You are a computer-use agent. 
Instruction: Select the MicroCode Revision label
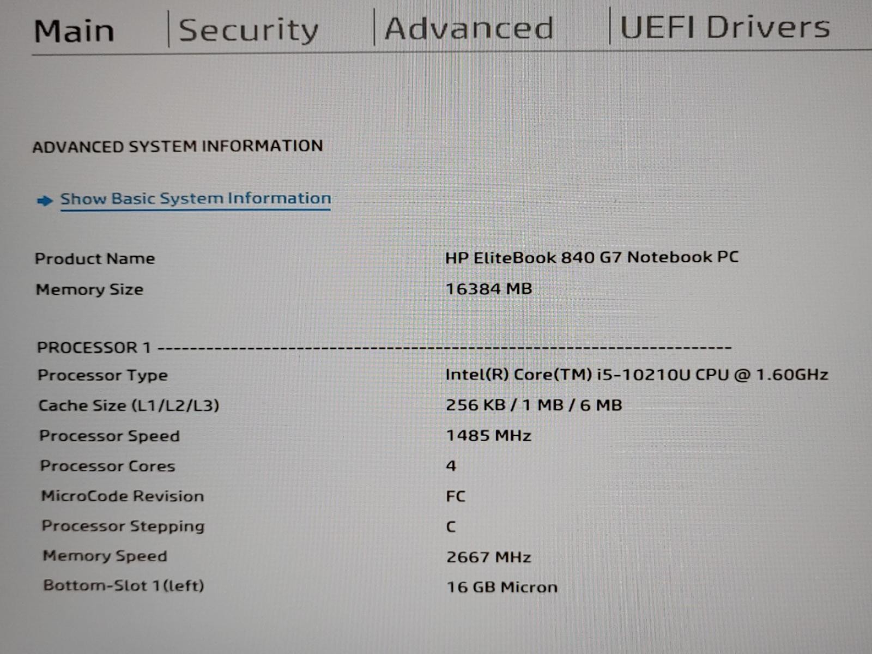tap(123, 496)
